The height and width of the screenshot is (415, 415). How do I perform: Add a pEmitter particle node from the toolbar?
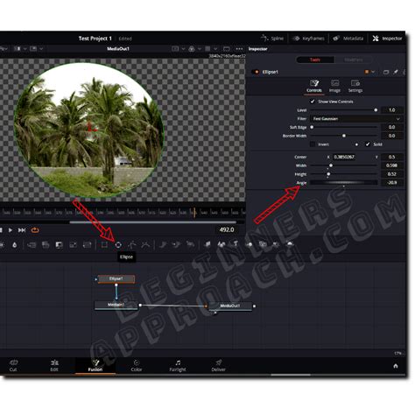click(163, 244)
